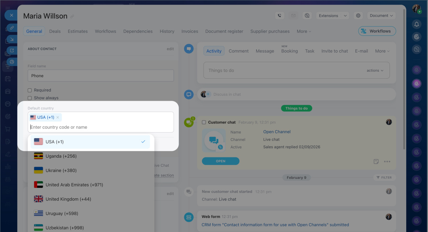Open the notifications bell icon

(x=416, y=24)
